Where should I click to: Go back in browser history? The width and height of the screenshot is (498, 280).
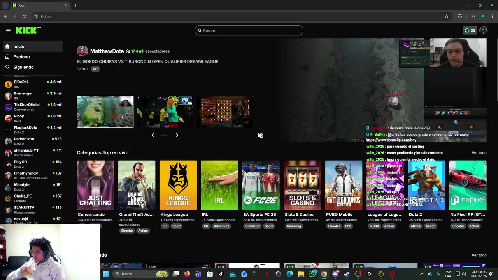tap(5, 16)
